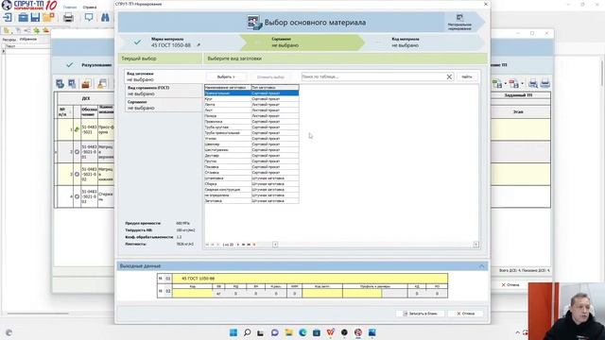Open WPS Office from taskbar
Screen dimensions: 605x340
click(330, 332)
